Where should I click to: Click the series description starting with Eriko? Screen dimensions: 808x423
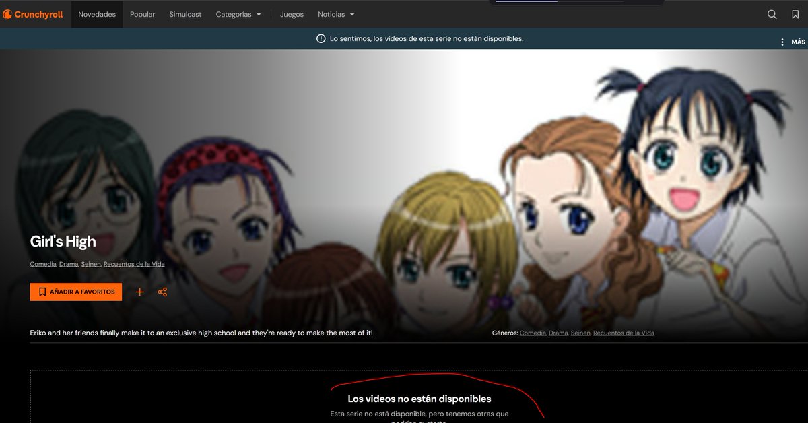click(201, 333)
